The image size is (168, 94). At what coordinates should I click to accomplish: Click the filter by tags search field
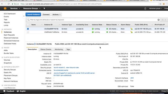point(93,20)
